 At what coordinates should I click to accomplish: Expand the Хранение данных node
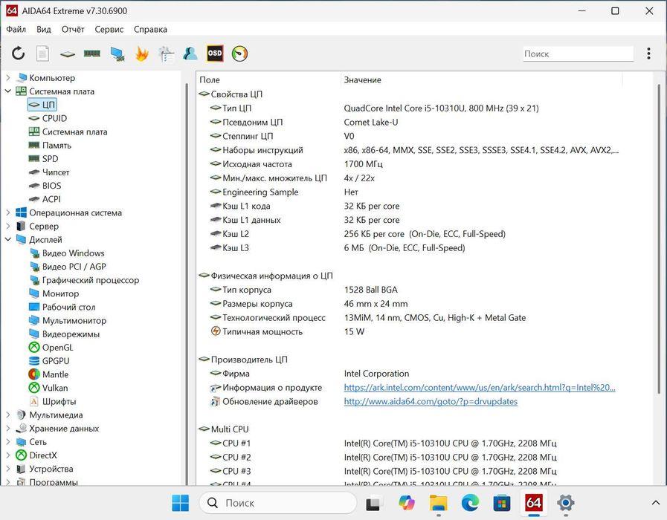[x=7, y=428]
